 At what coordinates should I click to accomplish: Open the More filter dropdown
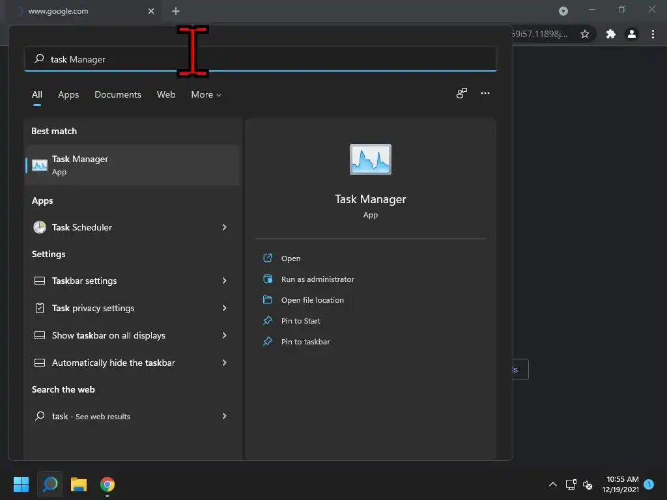click(206, 95)
